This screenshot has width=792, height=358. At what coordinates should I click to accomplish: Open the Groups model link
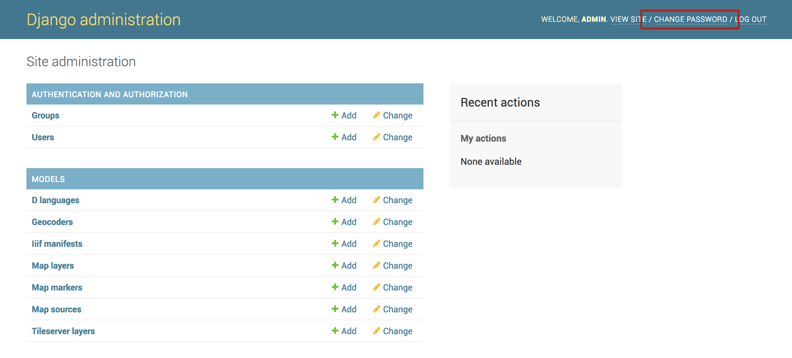(x=45, y=115)
